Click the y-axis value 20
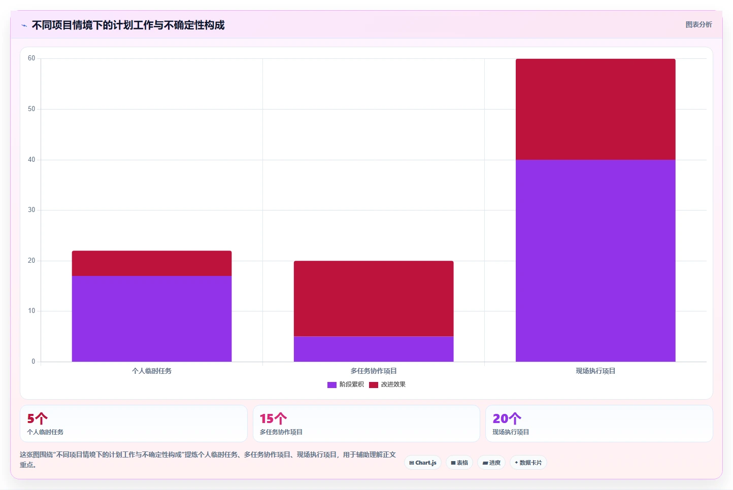The image size is (733, 490). pyautogui.click(x=31, y=261)
